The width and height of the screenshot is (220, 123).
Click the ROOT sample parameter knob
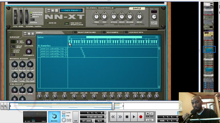[x=39, y=96]
